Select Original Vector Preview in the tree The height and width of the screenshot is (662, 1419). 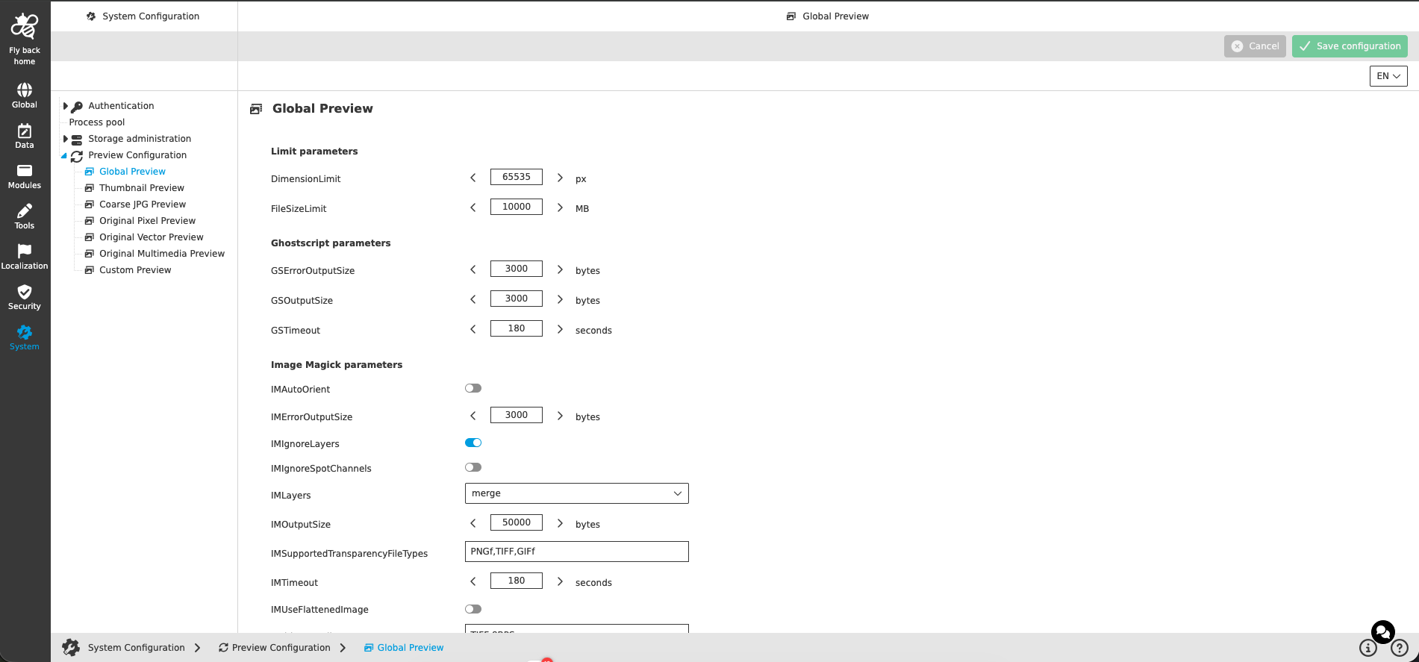151,237
